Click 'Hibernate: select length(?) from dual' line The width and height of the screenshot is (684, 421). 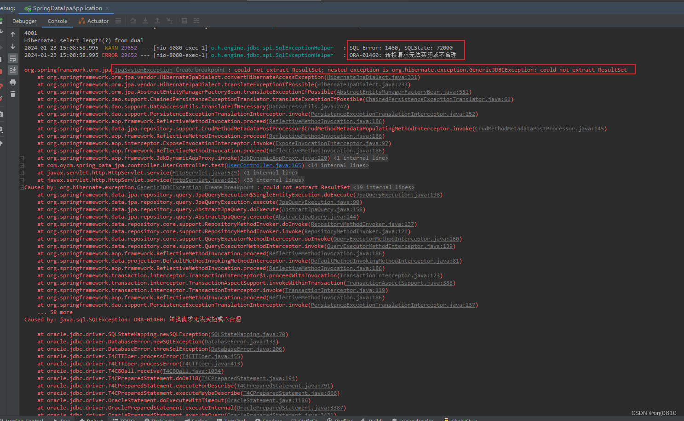[x=84, y=40]
